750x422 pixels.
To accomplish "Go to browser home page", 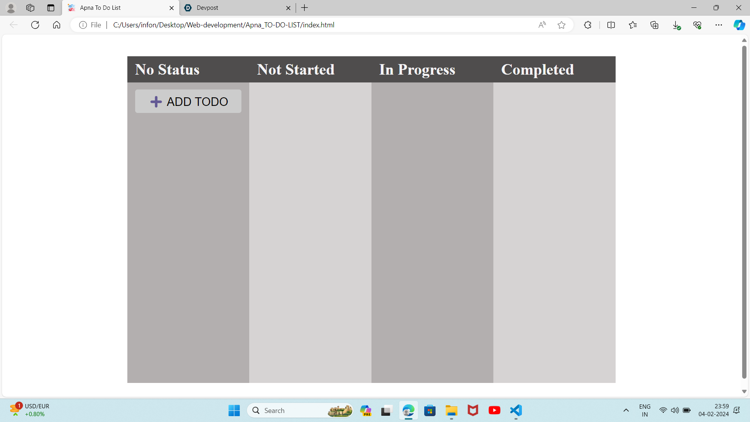I will 57,25.
